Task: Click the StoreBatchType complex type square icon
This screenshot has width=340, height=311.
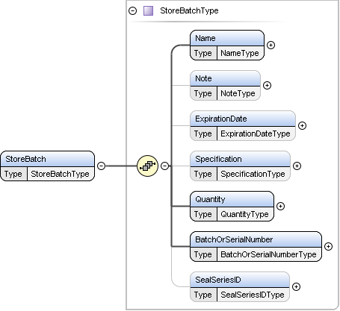Action: 148,10
